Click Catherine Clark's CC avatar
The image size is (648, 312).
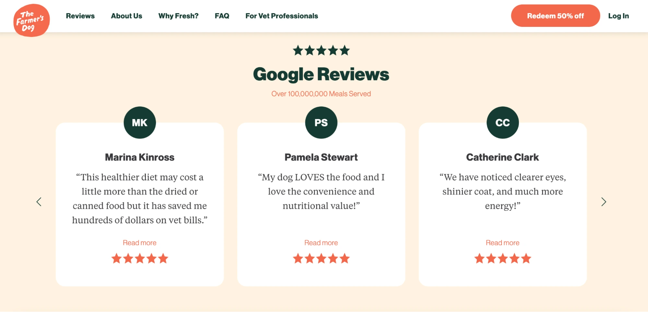pos(502,122)
